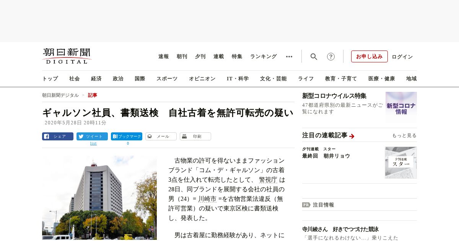This screenshot has height=241, width=459.
Task: Expand the three-dot more menu
Action: pos(289,57)
